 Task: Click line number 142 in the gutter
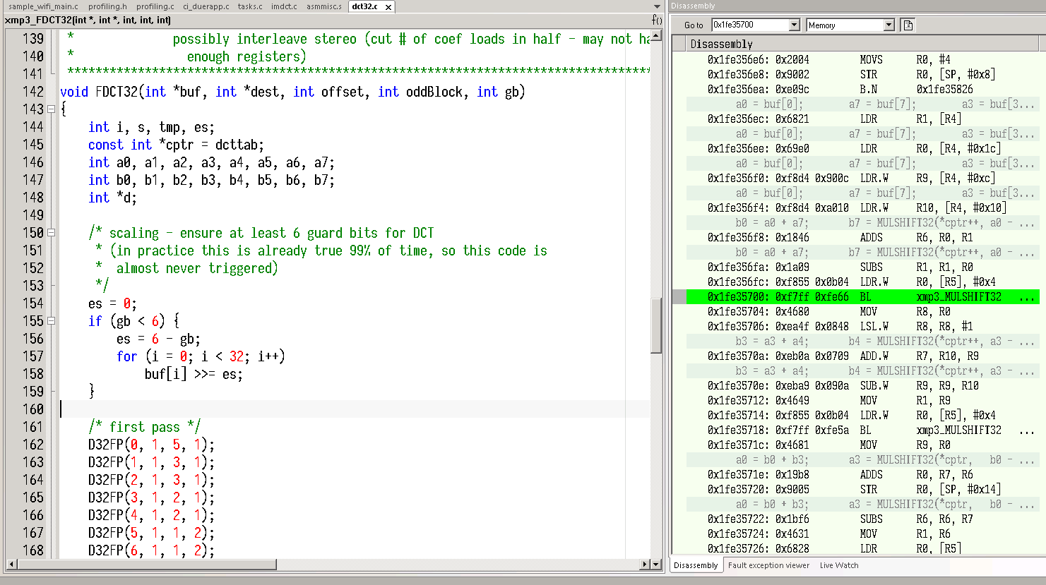(32, 92)
